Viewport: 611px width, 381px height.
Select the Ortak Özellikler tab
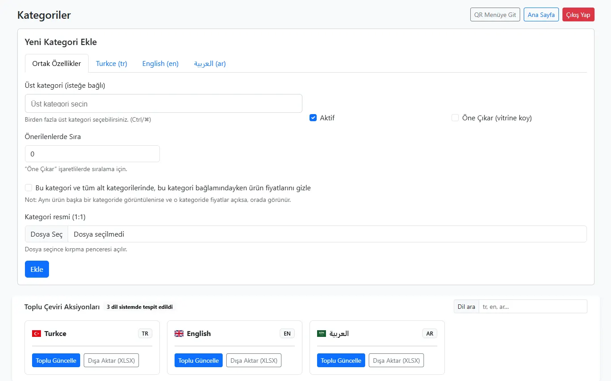[x=57, y=63]
